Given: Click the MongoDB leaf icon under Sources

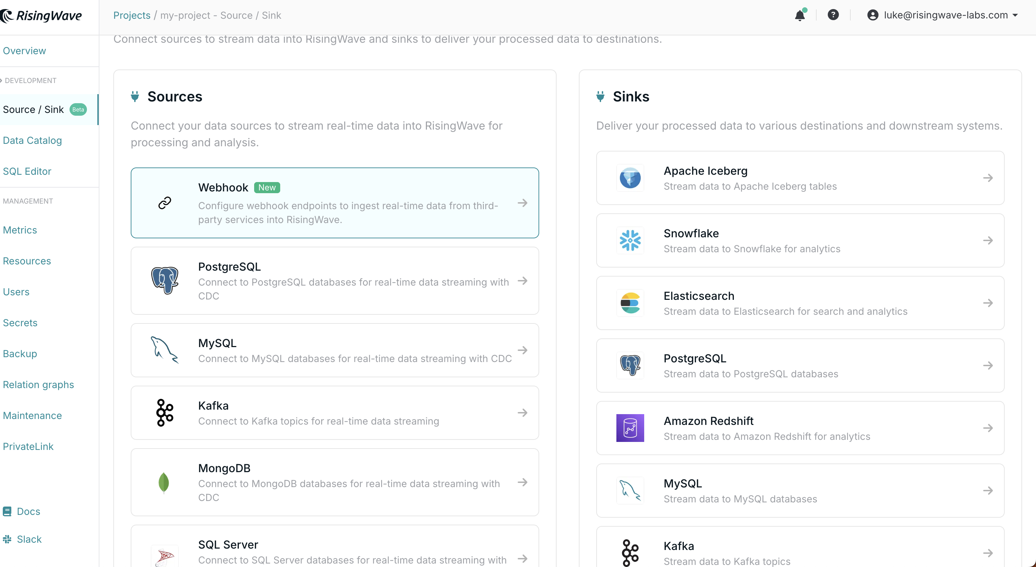Looking at the screenshot, I should click(x=164, y=482).
